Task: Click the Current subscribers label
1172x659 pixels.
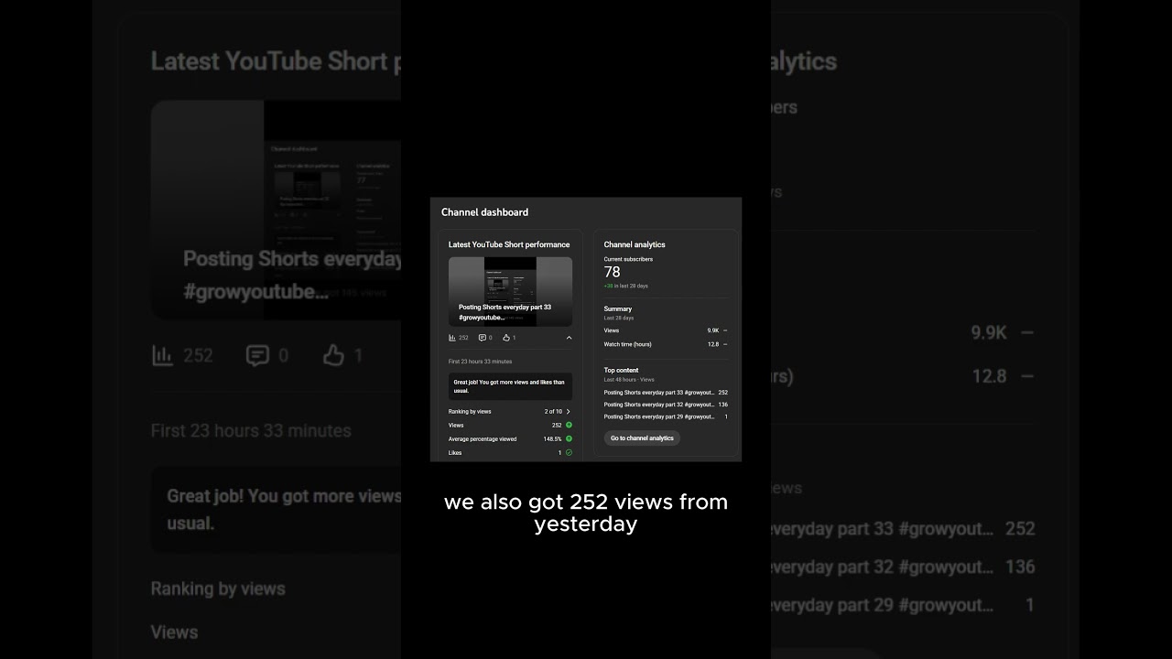Action: [x=628, y=259]
